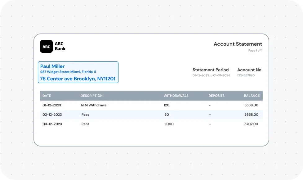Image resolution: width=303 pixels, height=180 pixels.
Task: Select the Paul Miller name text
Action: tap(52, 66)
